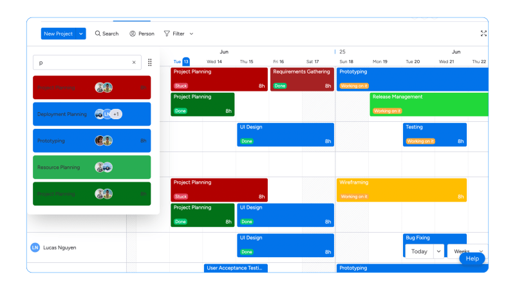Select Sun 18 date header

coord(346,61)
